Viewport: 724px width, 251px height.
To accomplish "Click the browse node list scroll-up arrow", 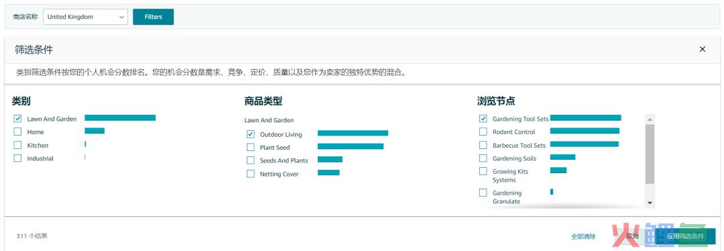I will tap(650, 119).
